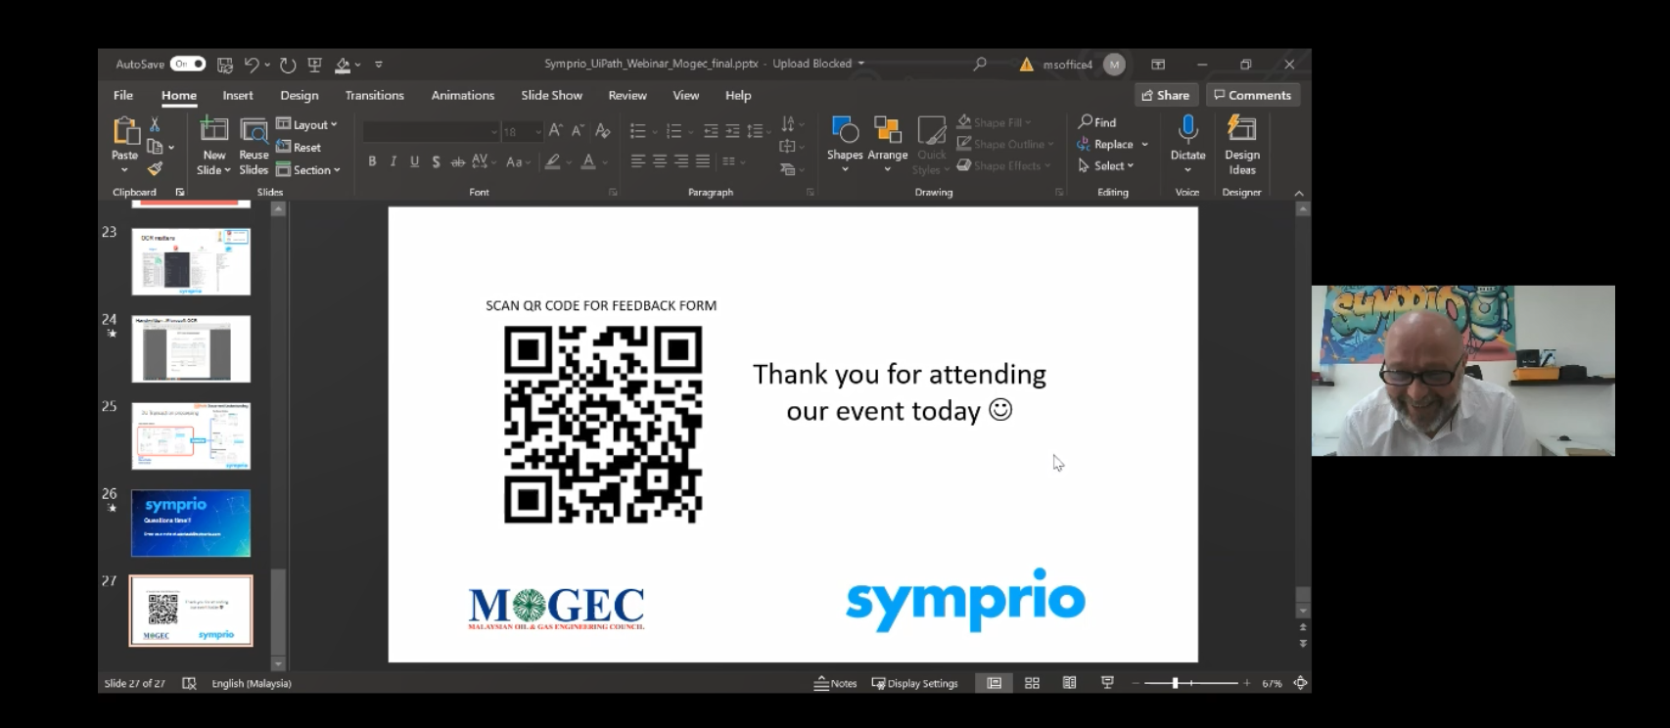Open the Shapes gallery
This screenshot has width=1670, height=728.
coord(845,144)
